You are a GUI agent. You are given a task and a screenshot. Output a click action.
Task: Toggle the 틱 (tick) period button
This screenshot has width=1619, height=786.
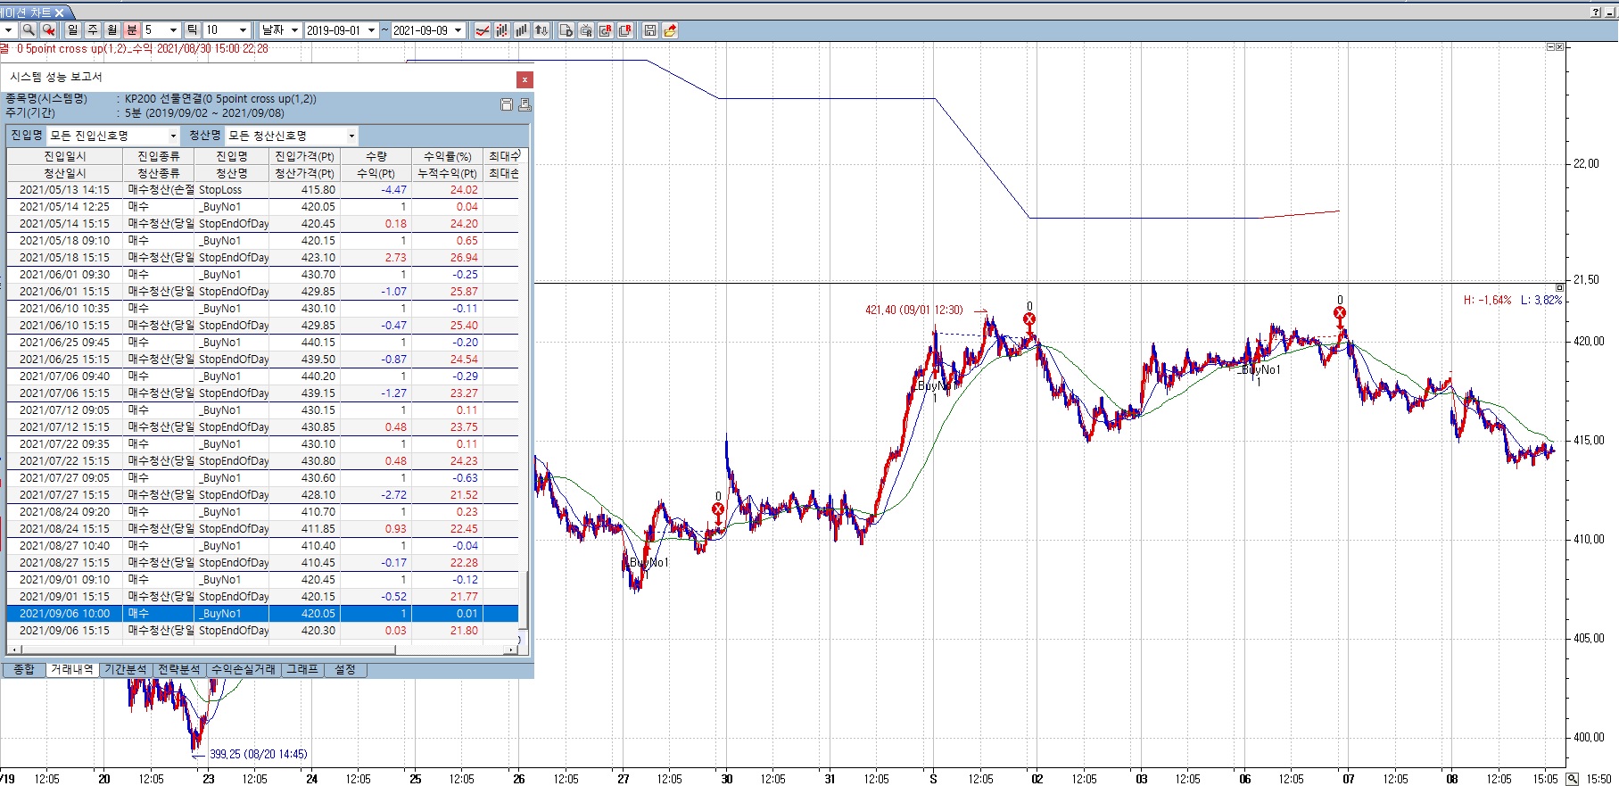point(192,30)
